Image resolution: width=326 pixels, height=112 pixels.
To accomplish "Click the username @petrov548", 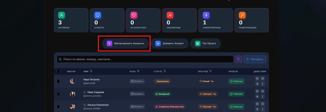I will pyautogui.click(x=89, y=83).
